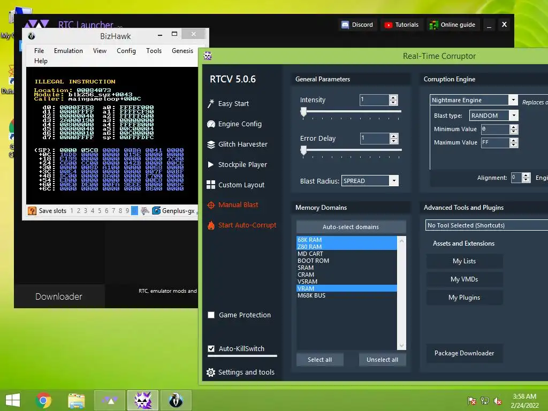548x411 pixels.
Task: Open Tutorials YouTube link in RTC Launcher
Action: pos(402,25)
